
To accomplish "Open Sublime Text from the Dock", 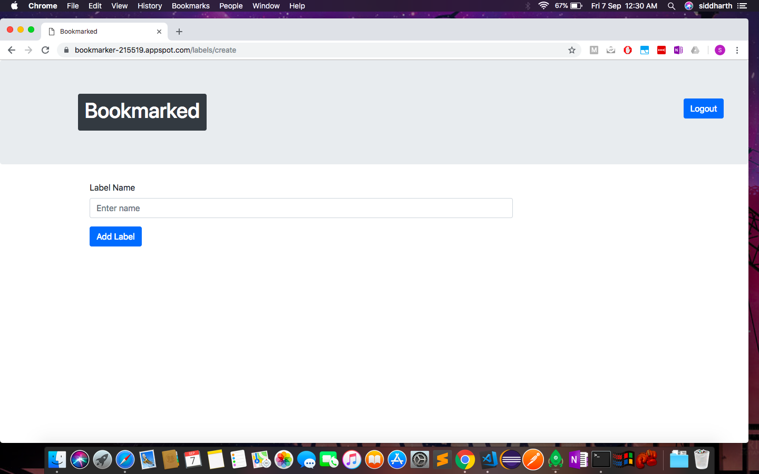I will (x=442, y=460).
